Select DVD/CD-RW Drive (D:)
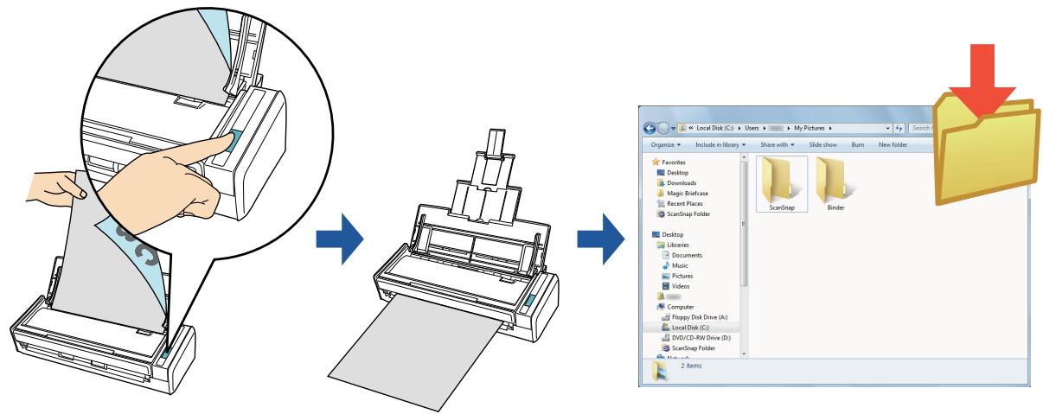The width and height of the screenshot is (1043, 414). tap(696, 339)
